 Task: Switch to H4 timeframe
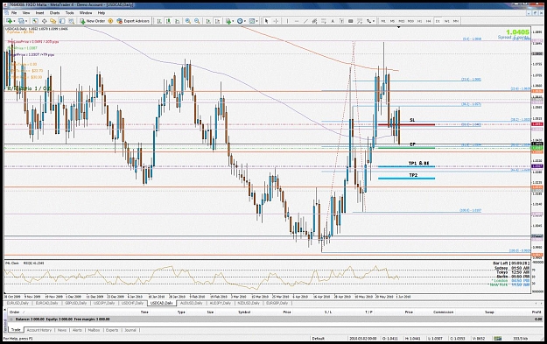(x=428, y=21)
